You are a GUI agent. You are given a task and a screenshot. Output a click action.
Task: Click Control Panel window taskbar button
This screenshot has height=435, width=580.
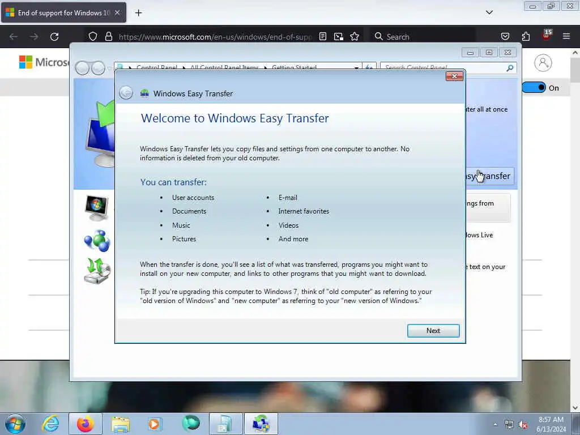pyautogui.click(x=225, y=424)
